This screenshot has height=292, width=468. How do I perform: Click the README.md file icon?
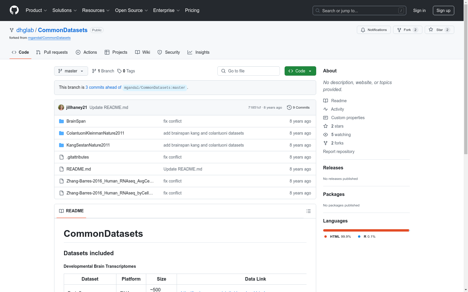point(61,169)
